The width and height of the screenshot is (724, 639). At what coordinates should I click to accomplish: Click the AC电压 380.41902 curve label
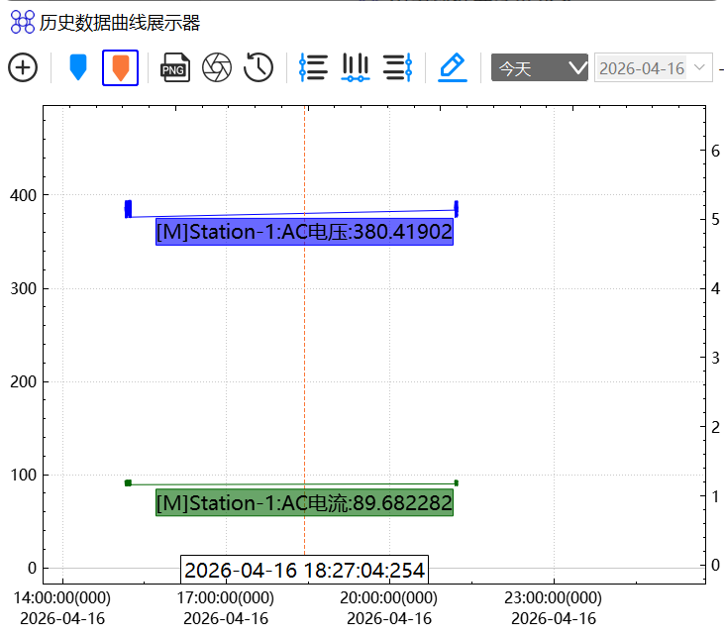(x=304, y=231)
